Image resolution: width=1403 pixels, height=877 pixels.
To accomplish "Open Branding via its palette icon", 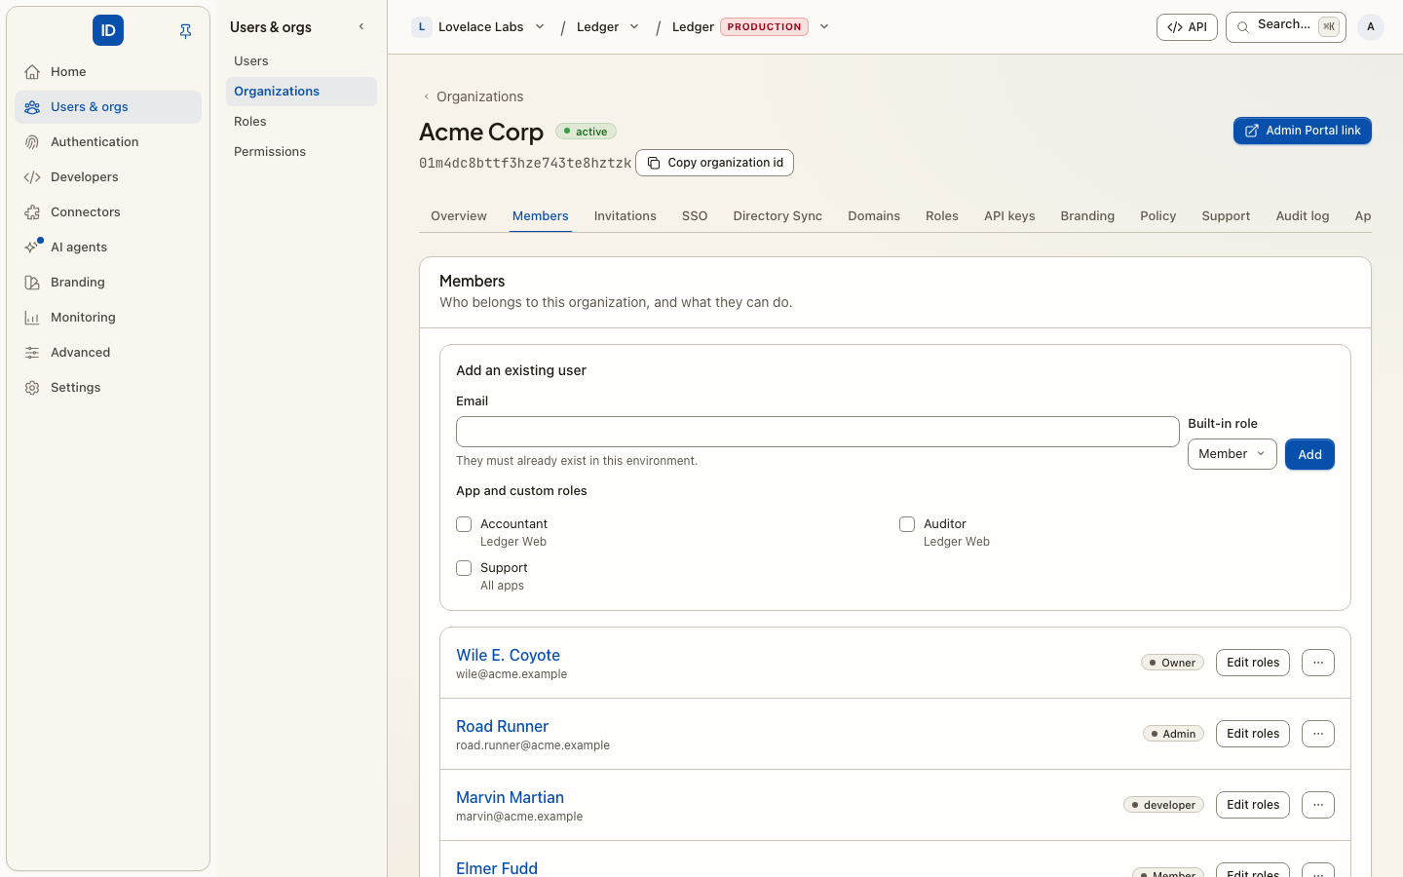I will (32, 283).
